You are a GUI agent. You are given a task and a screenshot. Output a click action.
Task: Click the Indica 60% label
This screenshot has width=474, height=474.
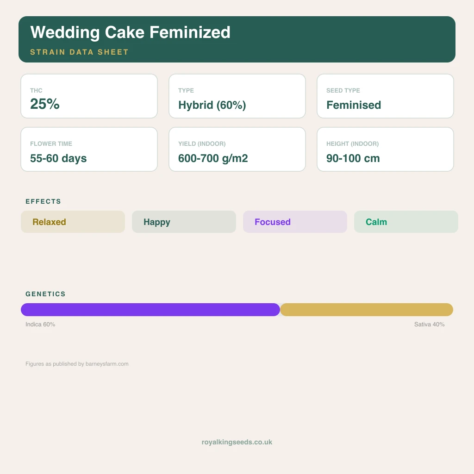coord(40,324)
